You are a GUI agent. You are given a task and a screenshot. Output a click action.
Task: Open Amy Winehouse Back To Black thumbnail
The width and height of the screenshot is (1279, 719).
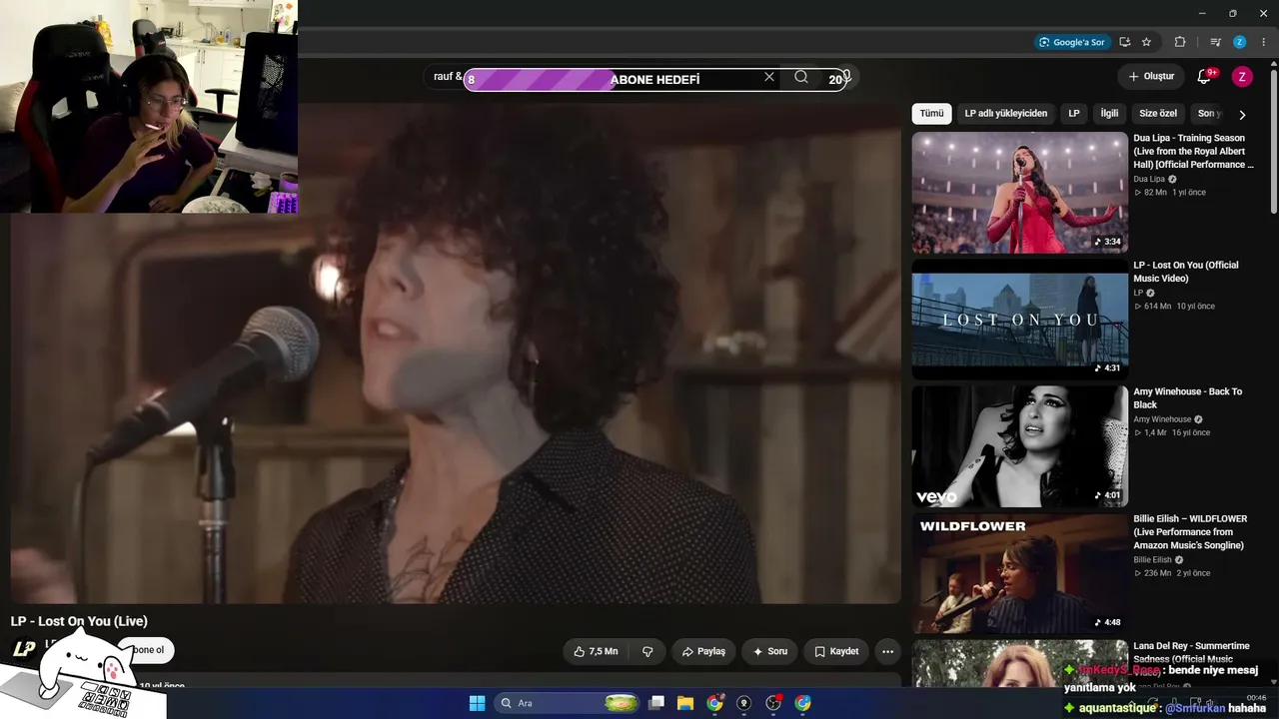tap(1020, 446)
